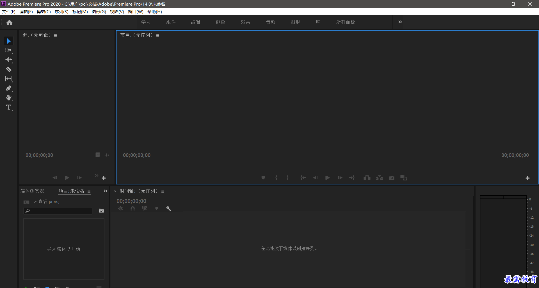Click Drag Audio Only icon in Source
539x288 pixels.
coord(107,155)
